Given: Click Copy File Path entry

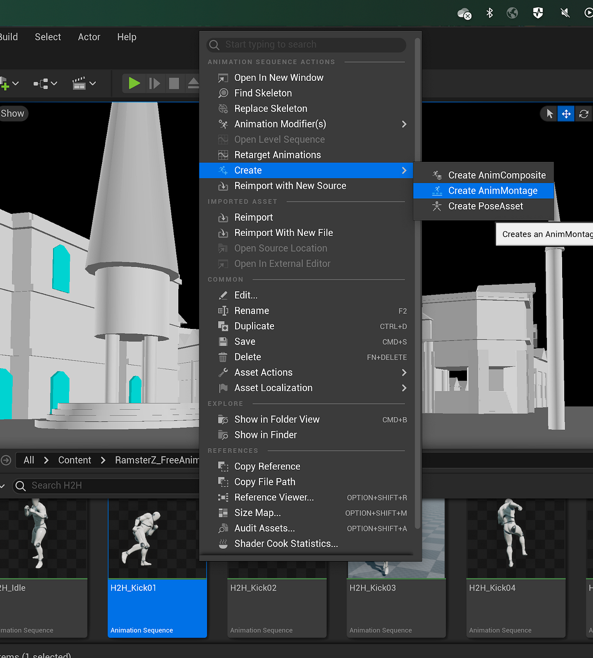Looking at the screenshot, I should point(306,482).
